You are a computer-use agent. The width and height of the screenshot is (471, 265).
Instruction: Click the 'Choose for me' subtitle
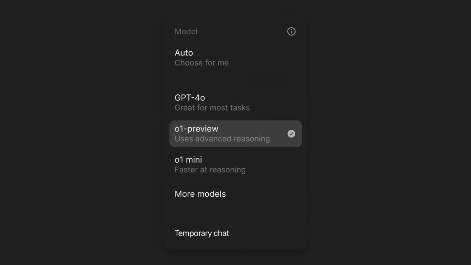click(x=202, y=63)
